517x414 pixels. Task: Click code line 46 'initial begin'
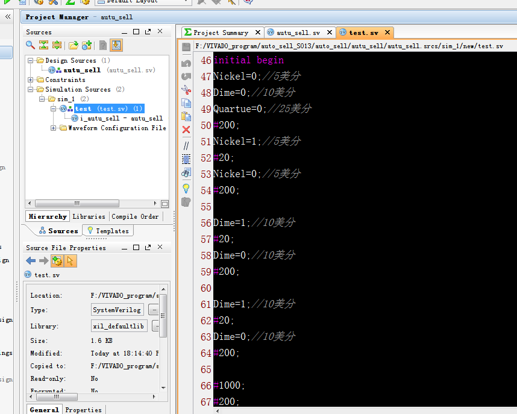pyautogui.click(x=249, y=60)
